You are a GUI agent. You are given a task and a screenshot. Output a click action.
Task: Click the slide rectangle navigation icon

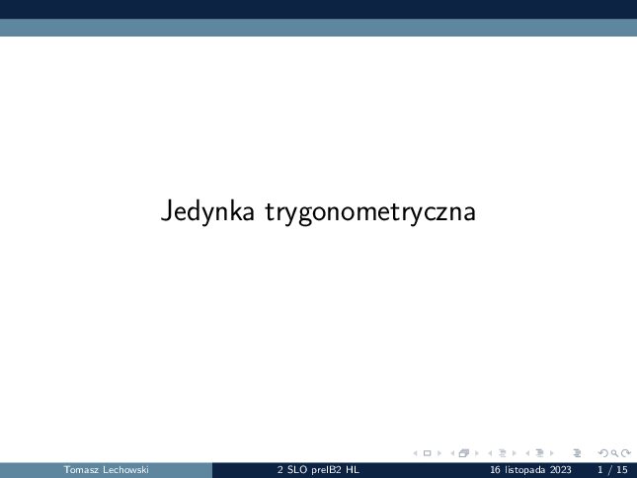427,453
